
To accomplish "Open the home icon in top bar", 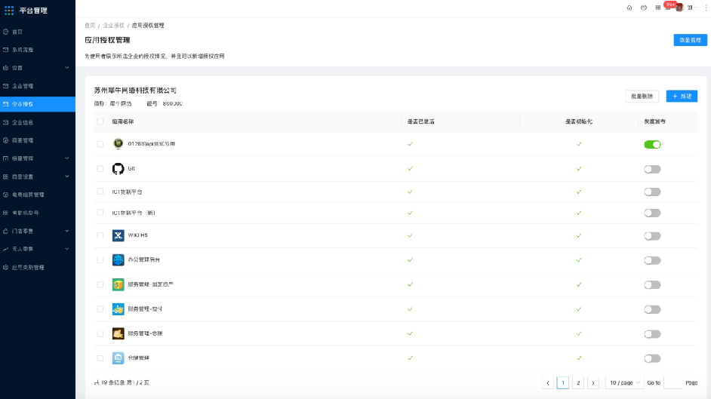I will pyautogui.click(x=629, y=8).
